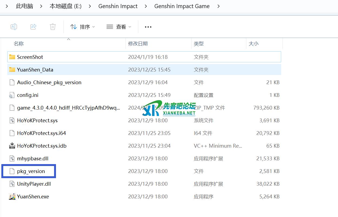Open the 排序 sort dropdown
The image size is (338, 217).
[82, 27]
